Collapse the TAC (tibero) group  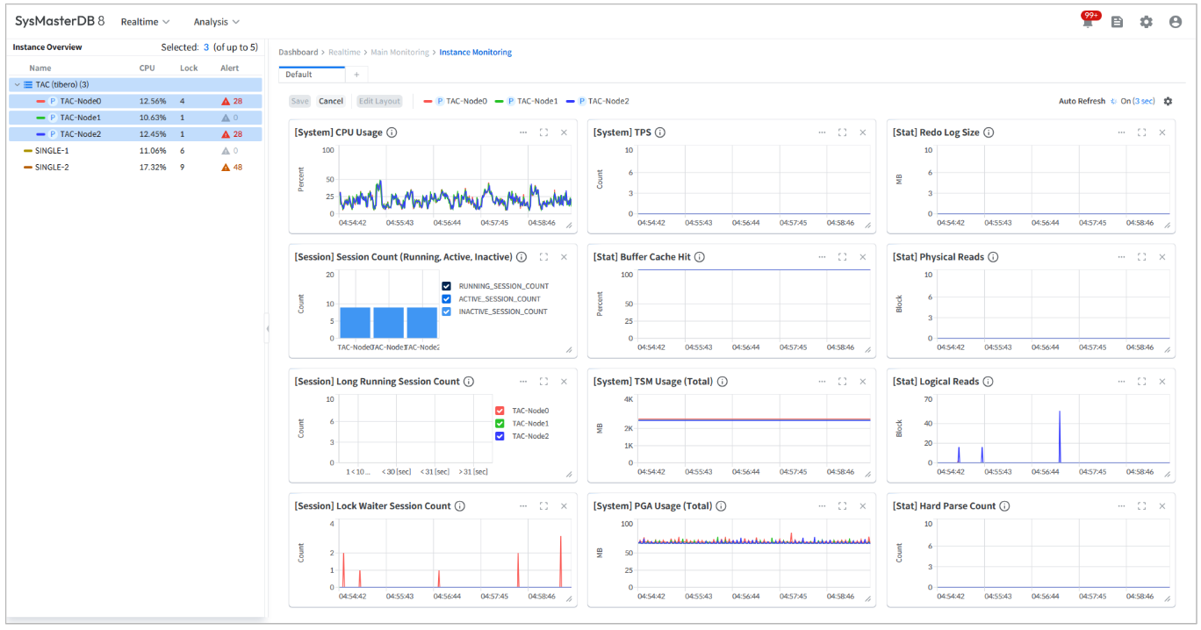(x=18, y=84)
